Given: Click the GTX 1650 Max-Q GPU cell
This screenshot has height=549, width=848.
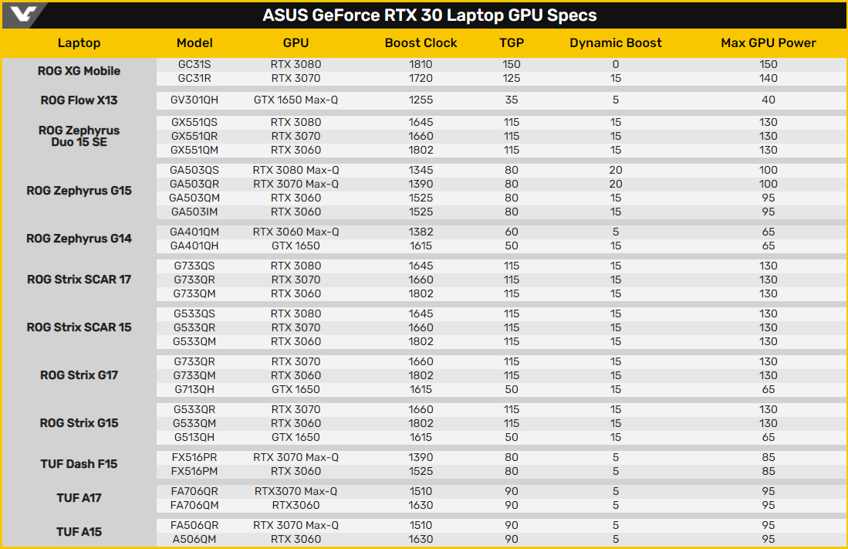Looking at the screenshot, I should pos(296,100).
